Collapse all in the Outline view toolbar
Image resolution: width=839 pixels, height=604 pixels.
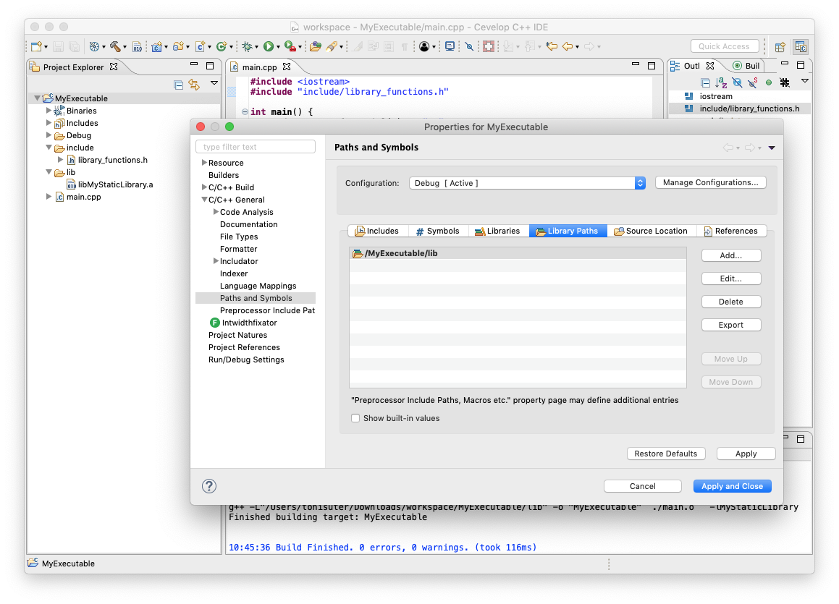(x=706, y=82)
